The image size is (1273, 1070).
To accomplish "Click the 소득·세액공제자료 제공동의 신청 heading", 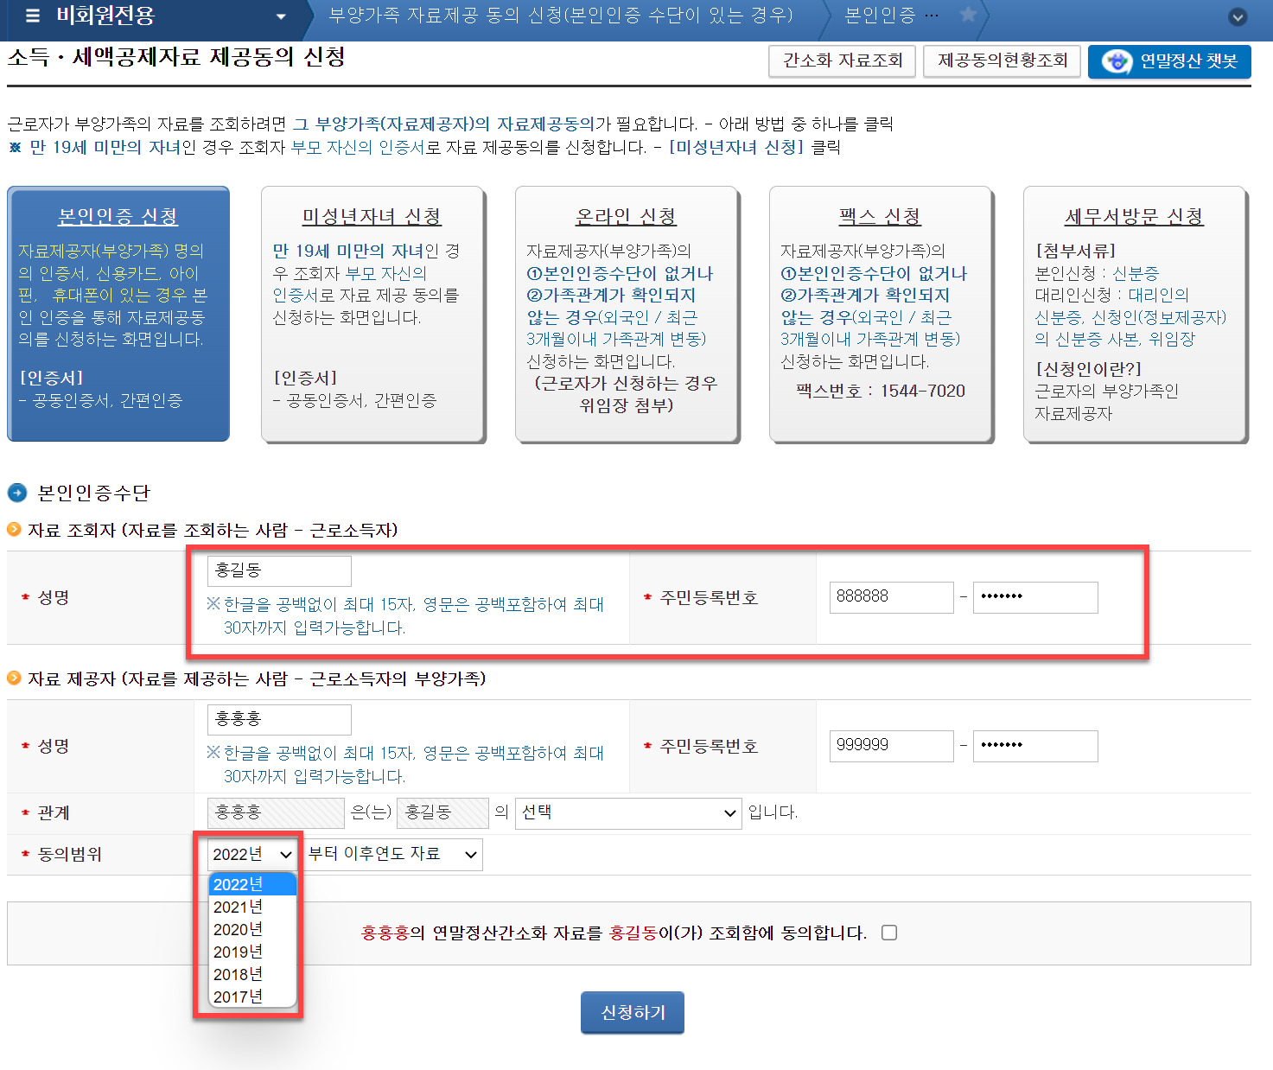I will click(x=176, y=57).
